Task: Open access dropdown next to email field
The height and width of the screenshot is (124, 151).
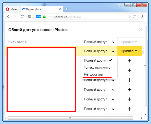Action: click(99, 42)
